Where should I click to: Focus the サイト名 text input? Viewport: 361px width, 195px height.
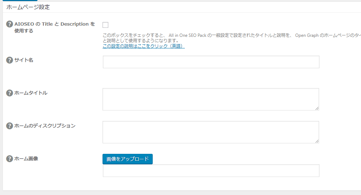pos(211,62)
